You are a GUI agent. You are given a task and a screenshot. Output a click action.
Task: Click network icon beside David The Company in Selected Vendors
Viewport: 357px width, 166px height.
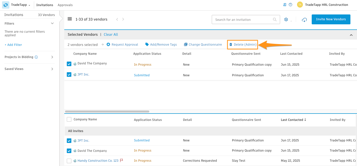pos(75,64)
